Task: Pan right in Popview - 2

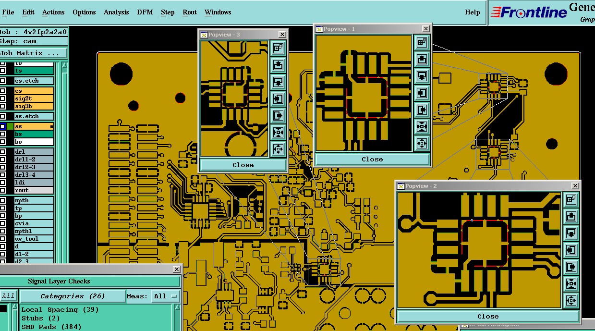Action: click(x=571, y=267)
